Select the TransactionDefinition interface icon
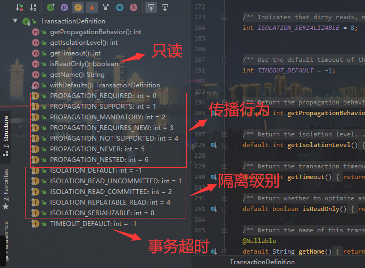The image size is (365, 268). point(26,21)
